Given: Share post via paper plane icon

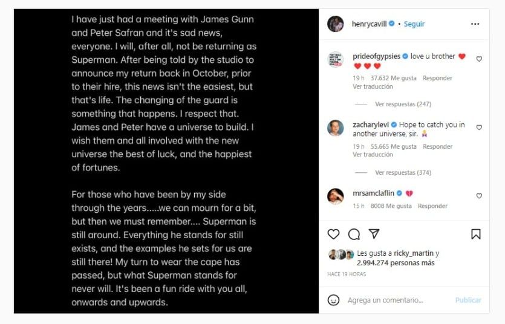Looking at the screenshot, I should pos(374,234).
